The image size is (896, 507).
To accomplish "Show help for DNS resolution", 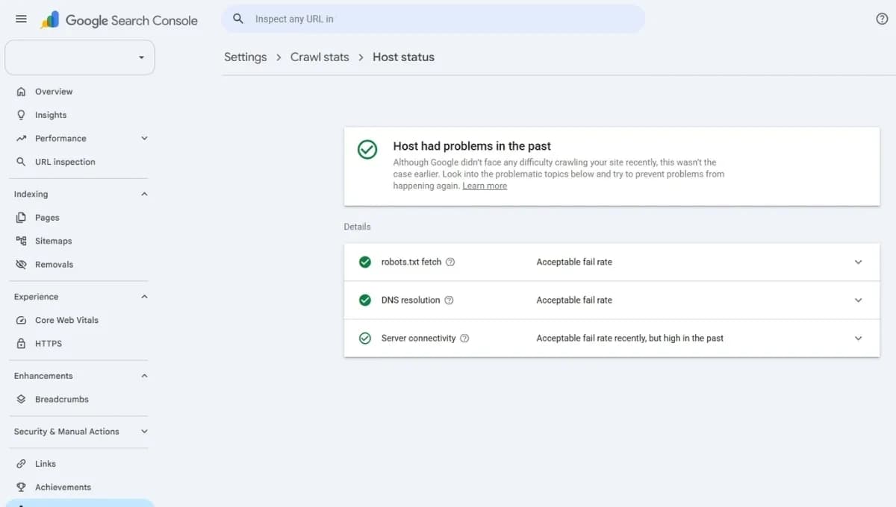I will [x=449, y=300].
